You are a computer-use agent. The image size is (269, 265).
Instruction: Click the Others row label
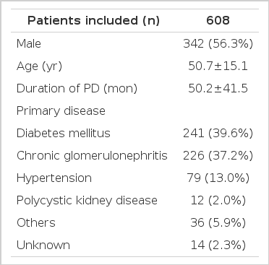(x=36, y=223)
